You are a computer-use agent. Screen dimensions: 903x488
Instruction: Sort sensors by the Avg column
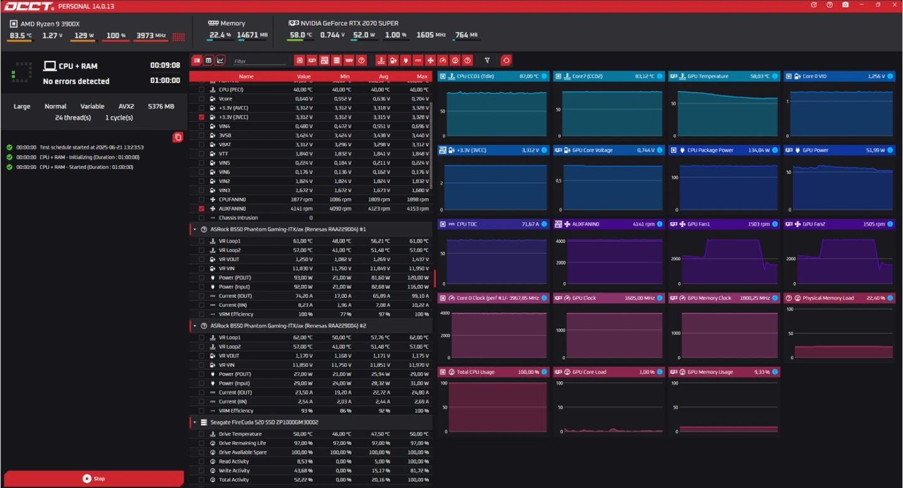point(384,77)
